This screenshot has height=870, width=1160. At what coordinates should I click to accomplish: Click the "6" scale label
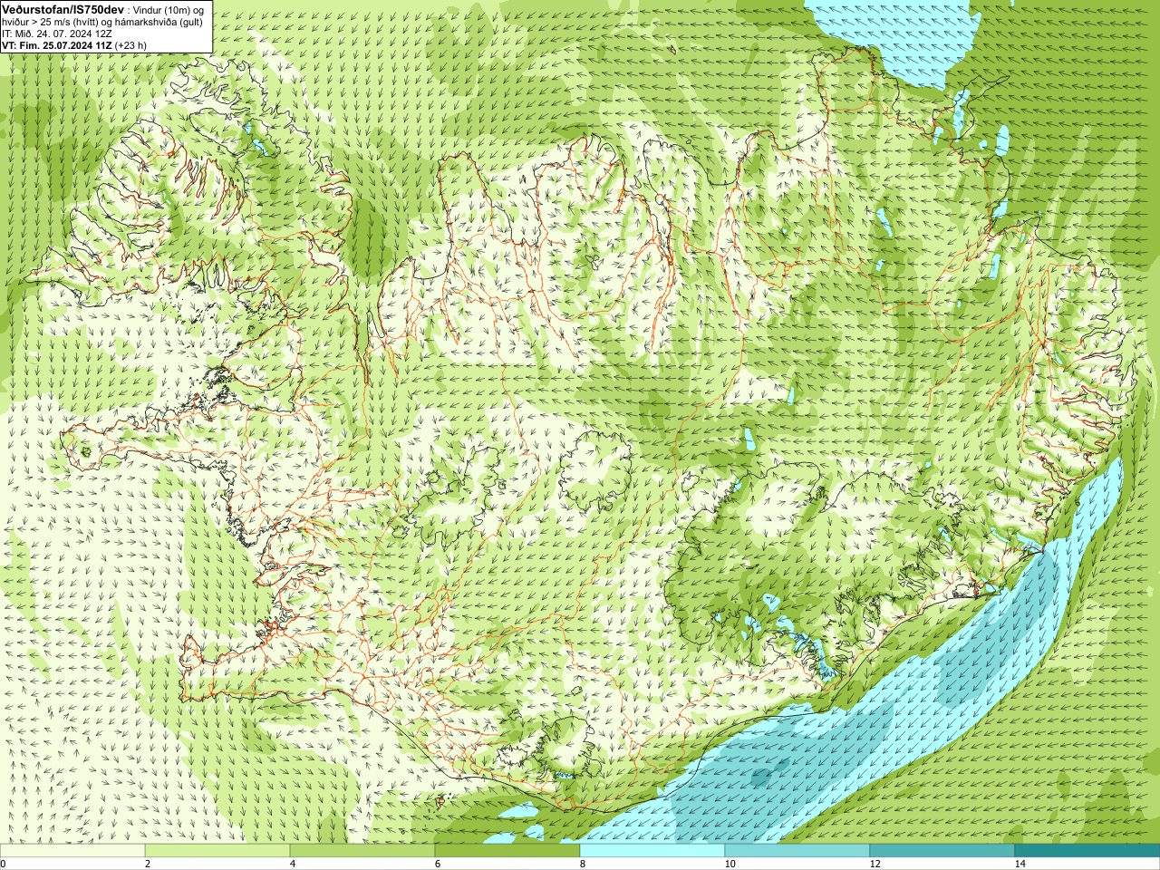(x=438, y=865)
